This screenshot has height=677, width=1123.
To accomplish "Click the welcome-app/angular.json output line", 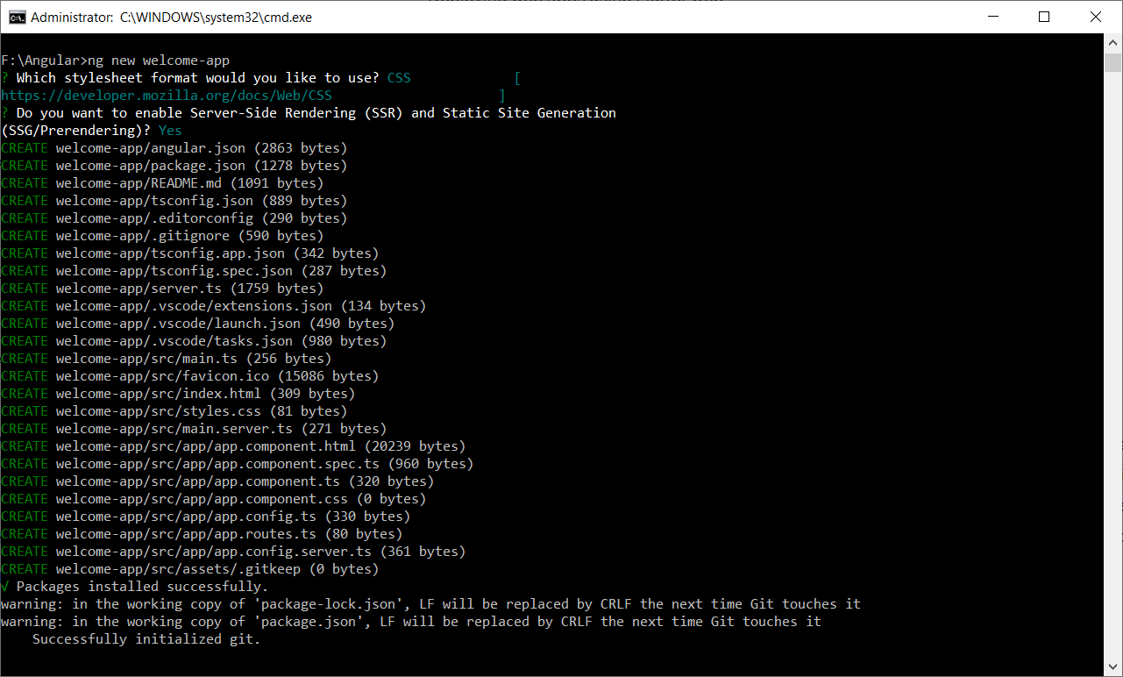I will pyautogui.click(x=201, y=148).
